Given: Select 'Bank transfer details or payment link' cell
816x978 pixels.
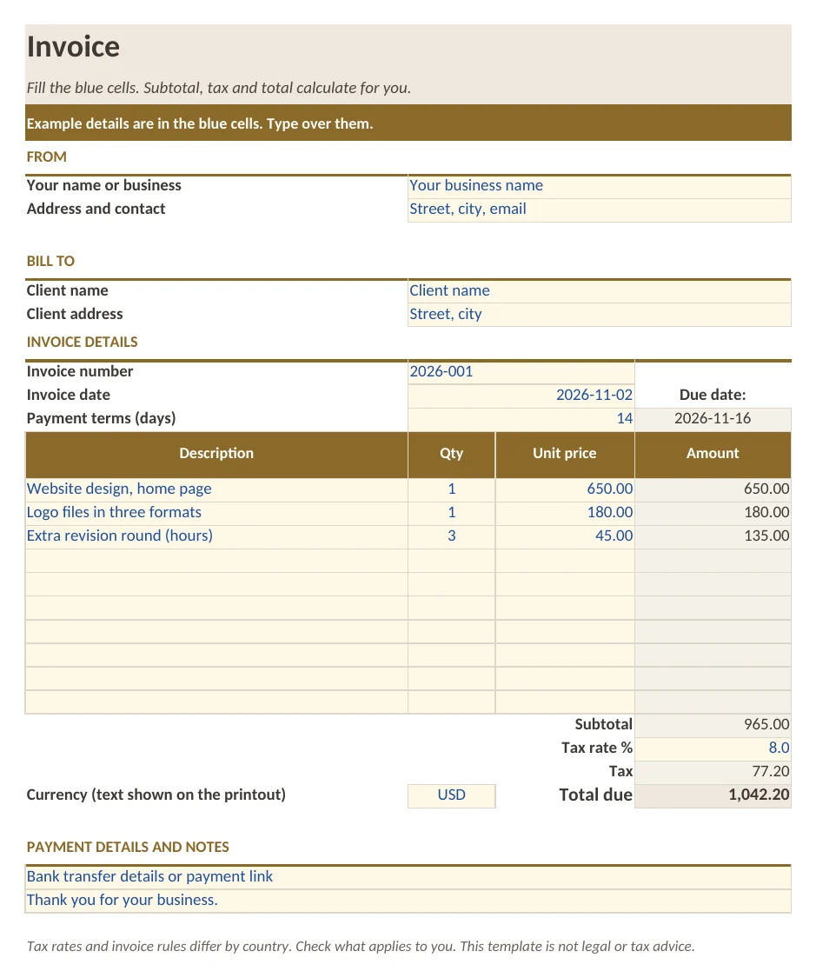Looking at the screenshot, I should coord(408,877).
